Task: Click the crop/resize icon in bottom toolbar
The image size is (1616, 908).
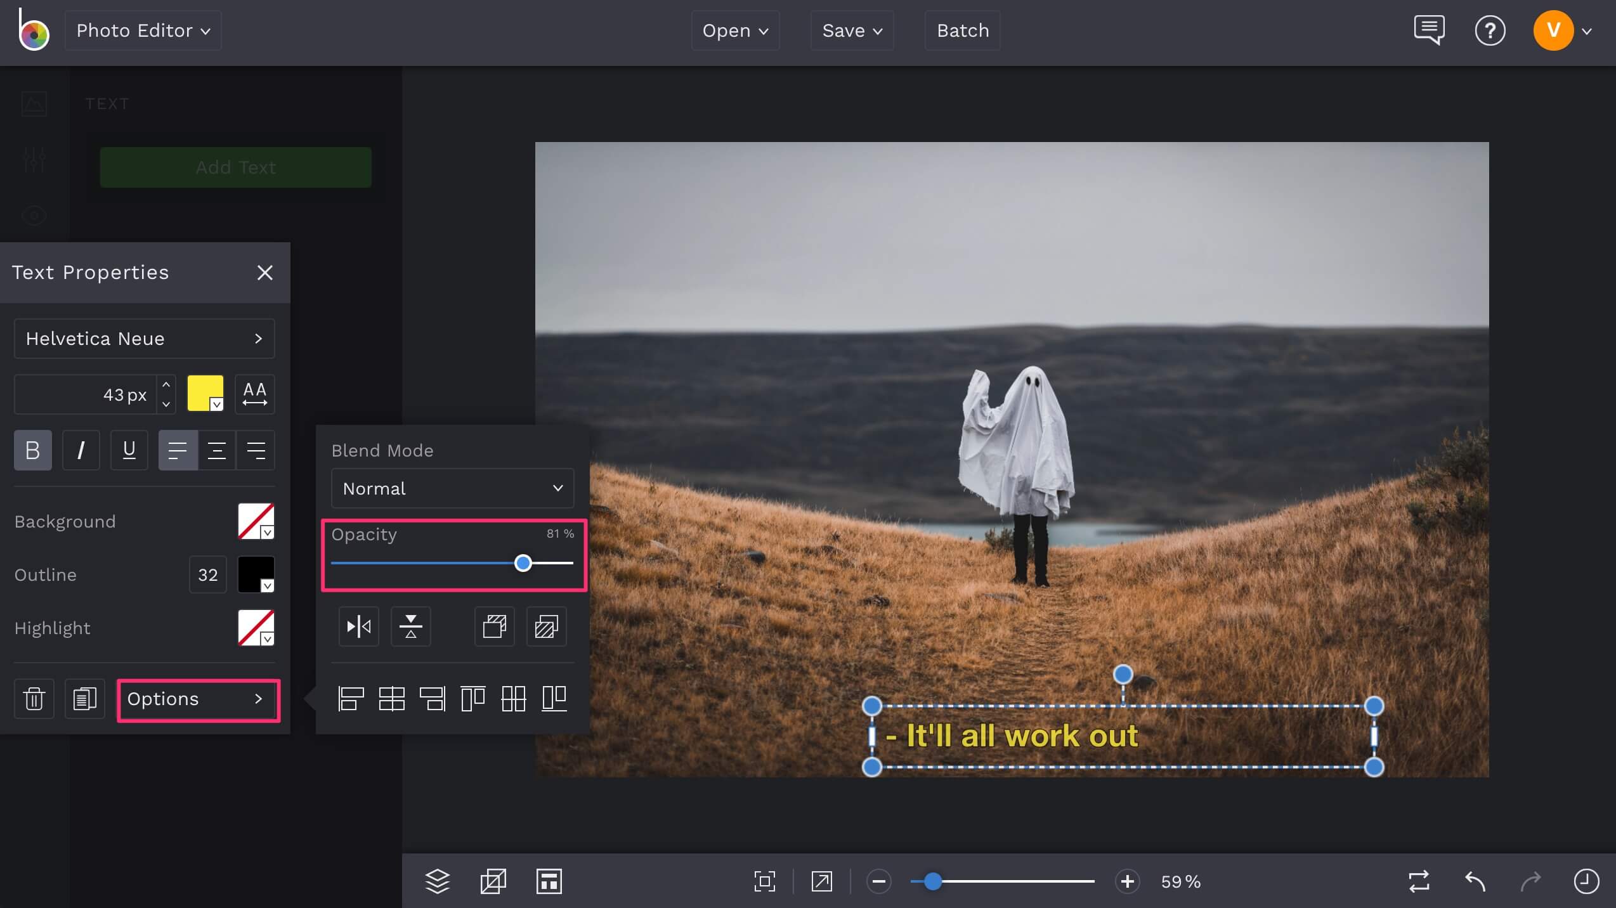Action: 493,881
